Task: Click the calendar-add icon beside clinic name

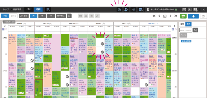Action: (140, 9)
